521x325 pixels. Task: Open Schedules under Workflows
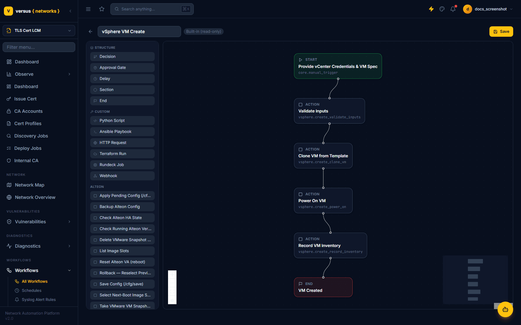click(32, 291)
